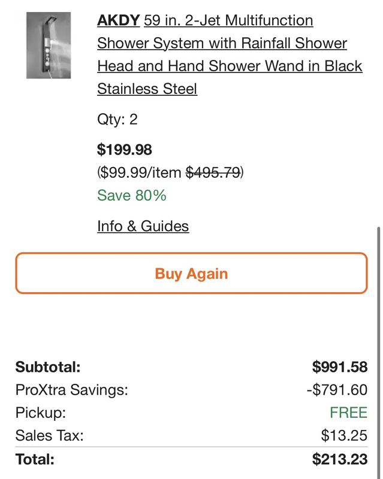
Task: Select the Qty: 2 text
Action: pos(117,119)
